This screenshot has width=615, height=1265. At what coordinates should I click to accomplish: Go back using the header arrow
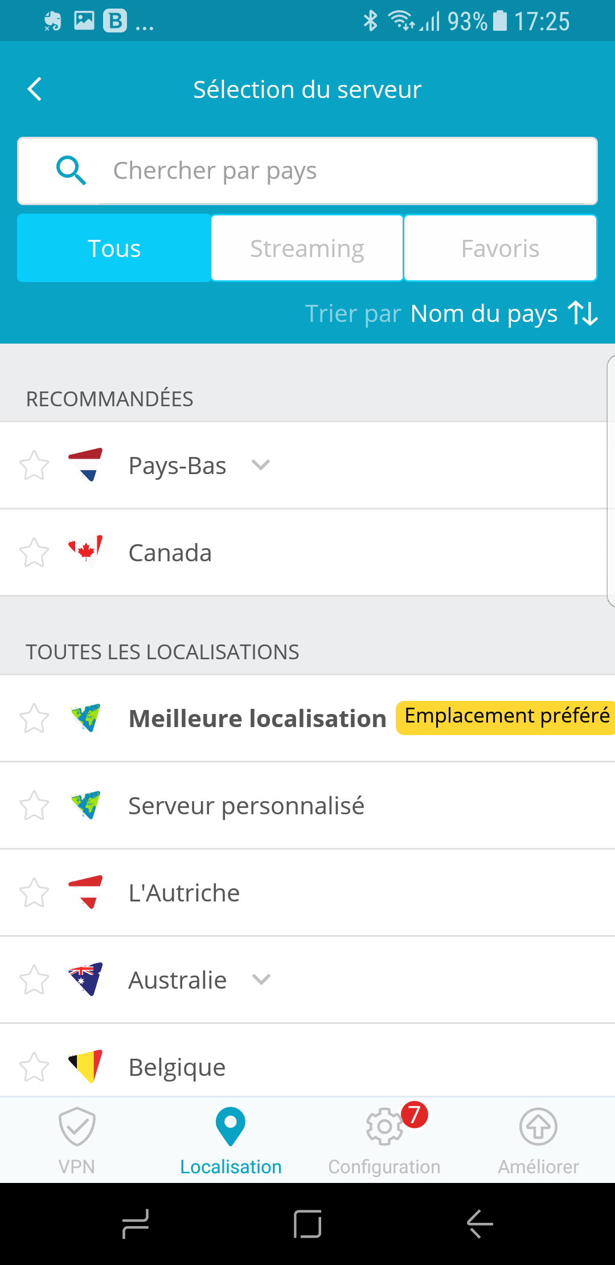(35, 89)
